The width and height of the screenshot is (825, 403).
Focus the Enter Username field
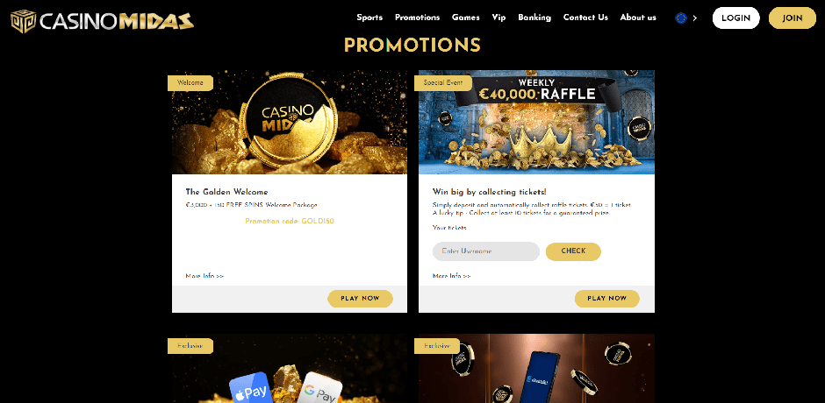486,251
